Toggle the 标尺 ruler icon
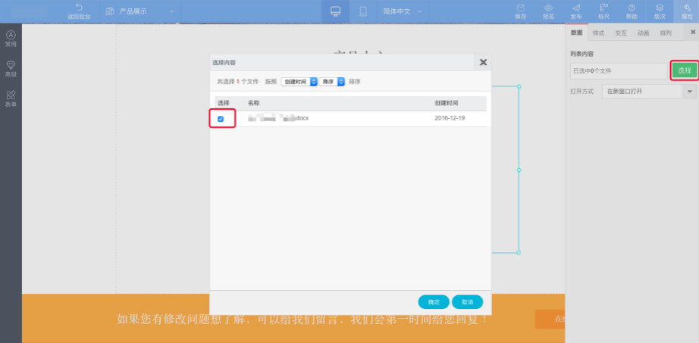The image size is (699, 343). pyautogui.click(x=603, y=8)
